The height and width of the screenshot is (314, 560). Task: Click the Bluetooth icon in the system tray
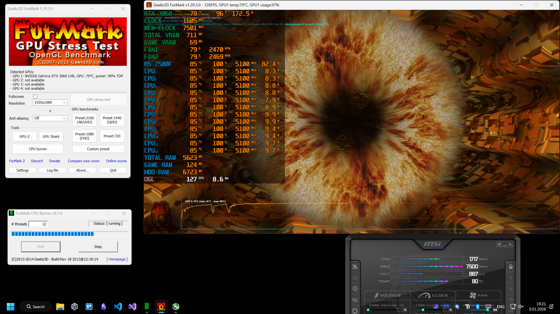point(477,306)
